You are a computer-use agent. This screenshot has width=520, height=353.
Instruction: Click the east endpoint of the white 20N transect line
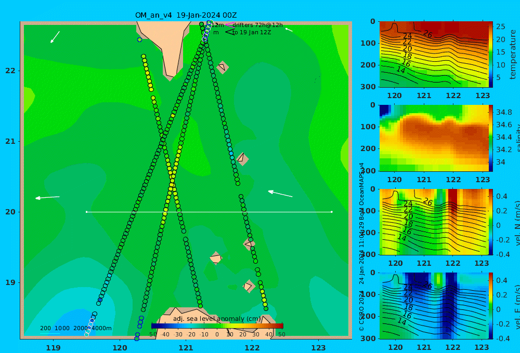tap(332, 212)
